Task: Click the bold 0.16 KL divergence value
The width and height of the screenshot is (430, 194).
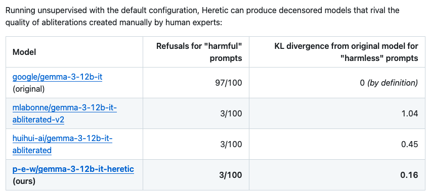Action: click(x=409, y=175)
